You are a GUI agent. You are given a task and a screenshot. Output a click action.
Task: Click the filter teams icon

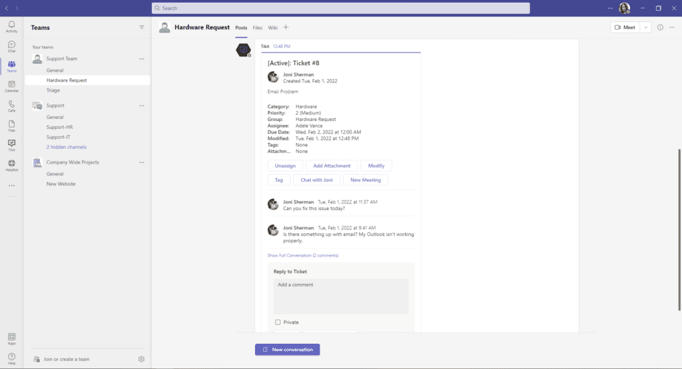point(142,27)
